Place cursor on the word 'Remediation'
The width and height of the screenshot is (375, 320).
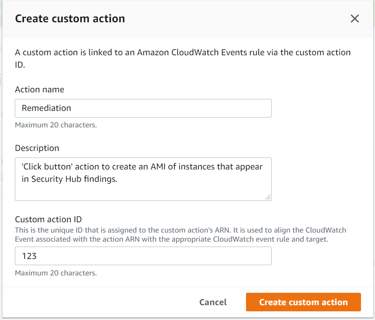coord(47,108)
